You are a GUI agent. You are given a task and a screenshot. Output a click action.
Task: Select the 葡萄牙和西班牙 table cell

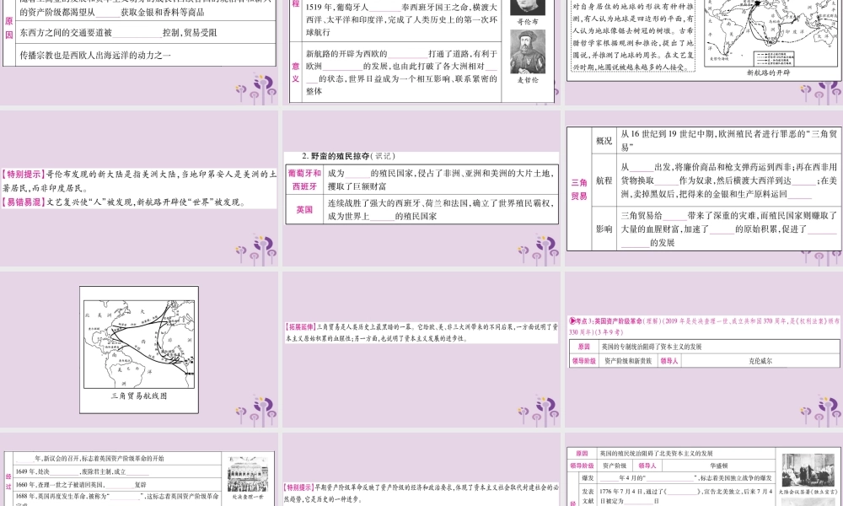(x=304, y=180)
